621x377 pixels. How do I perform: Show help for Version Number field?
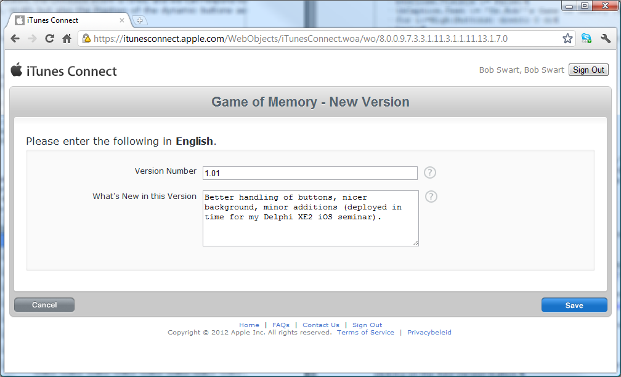430,172
